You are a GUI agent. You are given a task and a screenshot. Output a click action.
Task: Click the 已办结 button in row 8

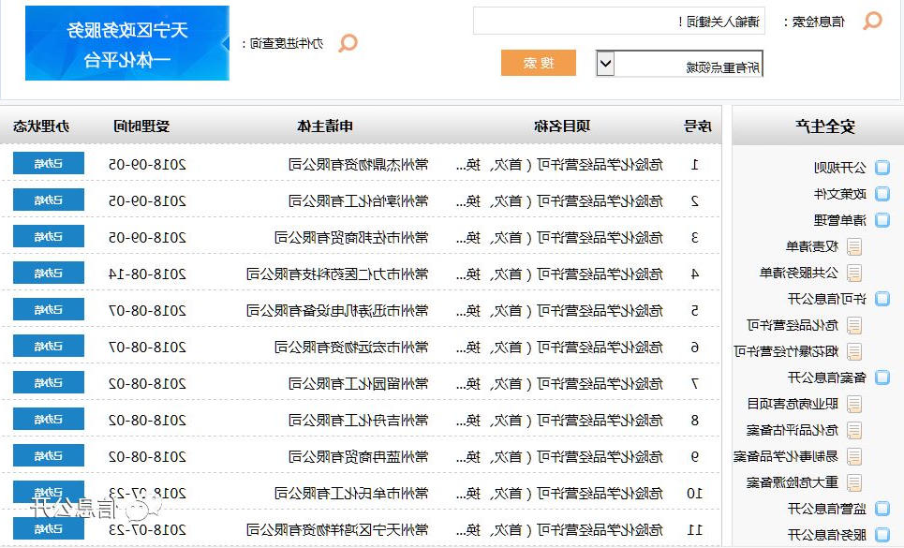(x=49, y=419)
